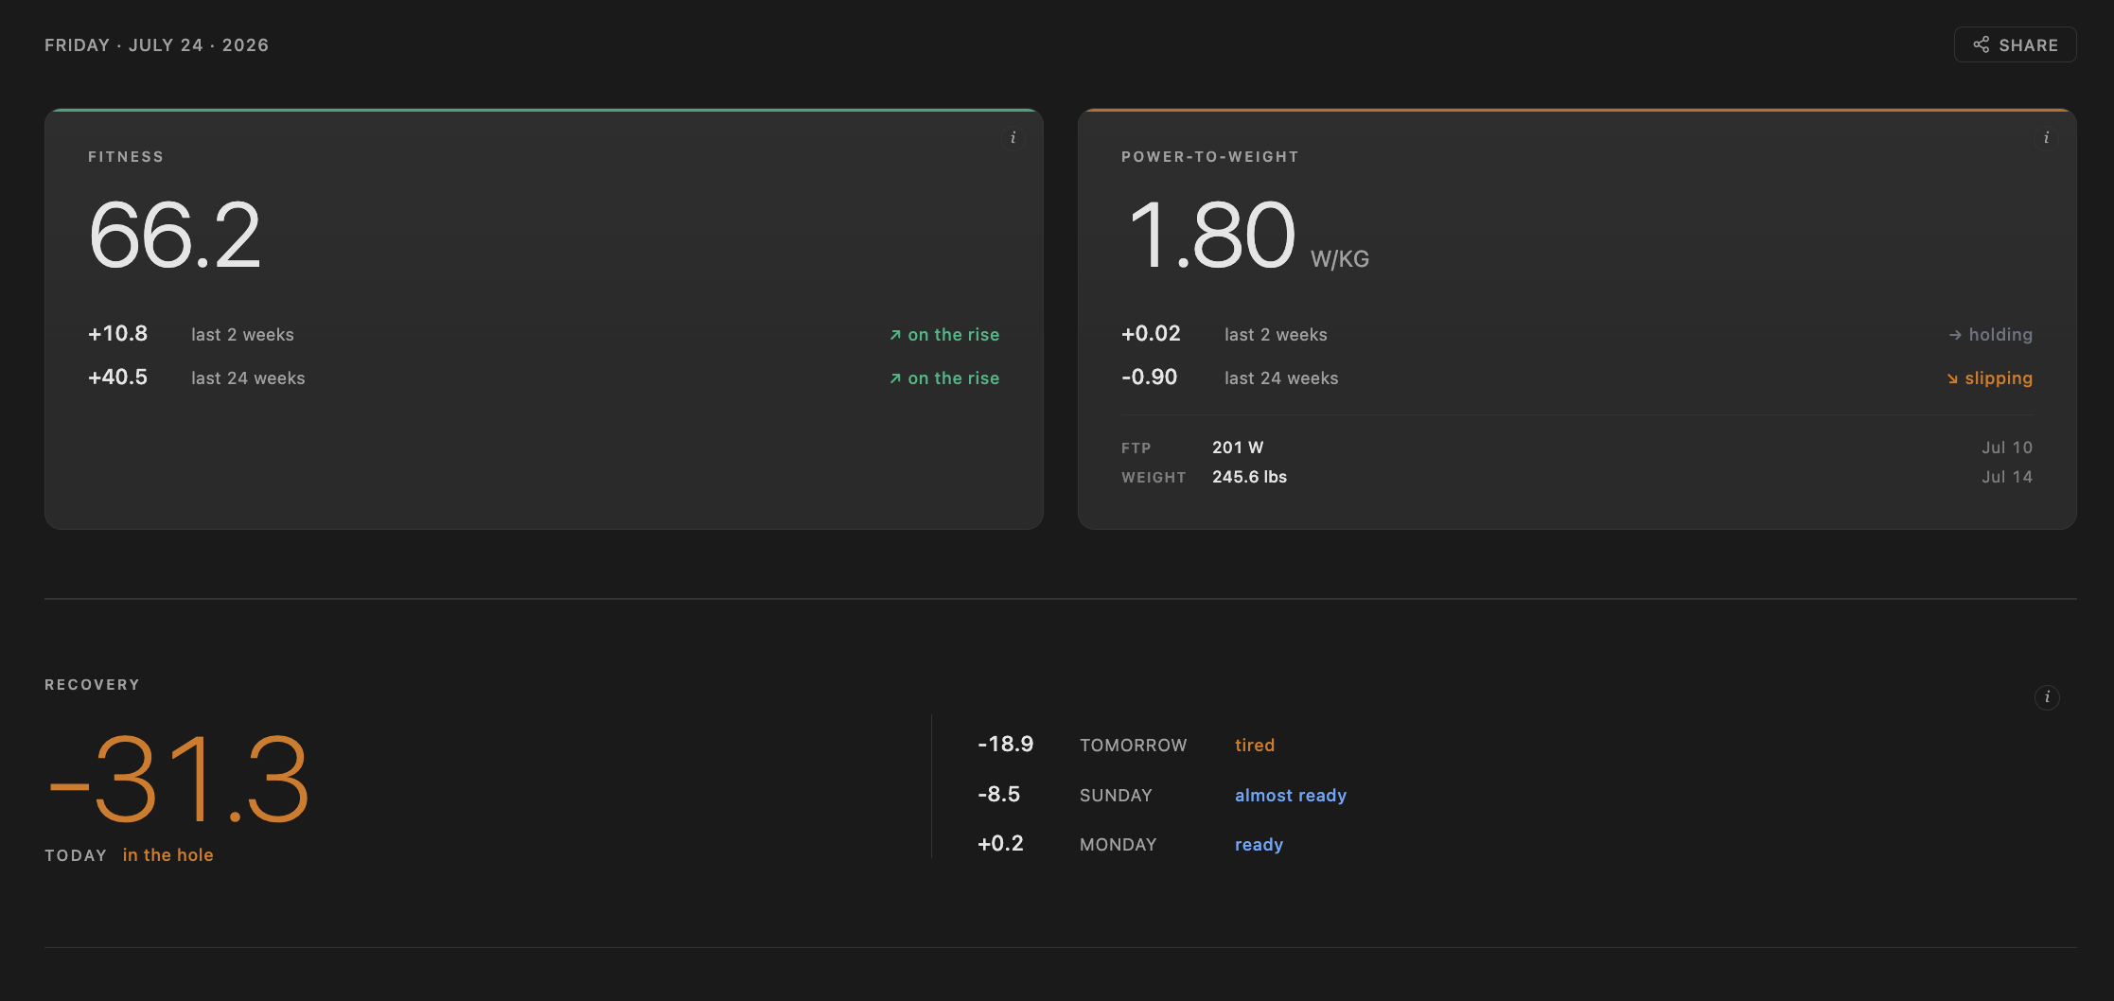The height and width of the screenshot is (1001, 2114).
Task: Click the 'in the hole' status
Action: (x=168, y=855)
